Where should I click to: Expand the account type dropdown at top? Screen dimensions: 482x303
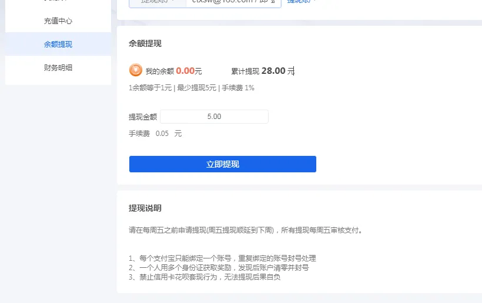(x=157, y=2)
